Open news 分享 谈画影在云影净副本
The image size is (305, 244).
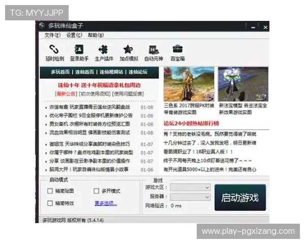point(89,161)
